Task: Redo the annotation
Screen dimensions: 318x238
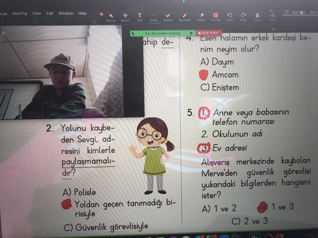Action: pos(243,17)
